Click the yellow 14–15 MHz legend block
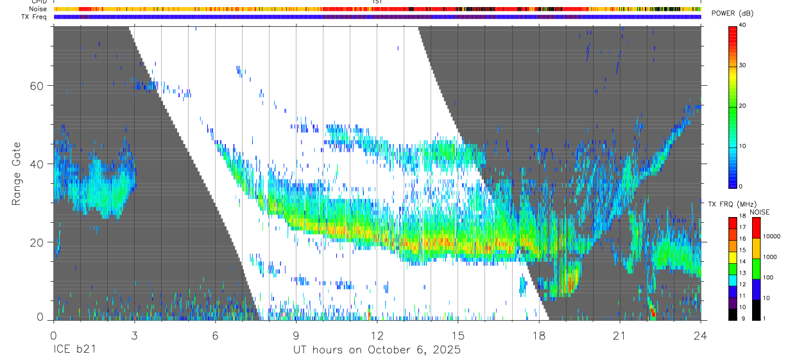Viewport: 788px width, 363px height. 732,257
